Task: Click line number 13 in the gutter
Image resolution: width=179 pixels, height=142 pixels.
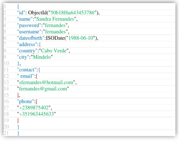Action: point(6,82)
